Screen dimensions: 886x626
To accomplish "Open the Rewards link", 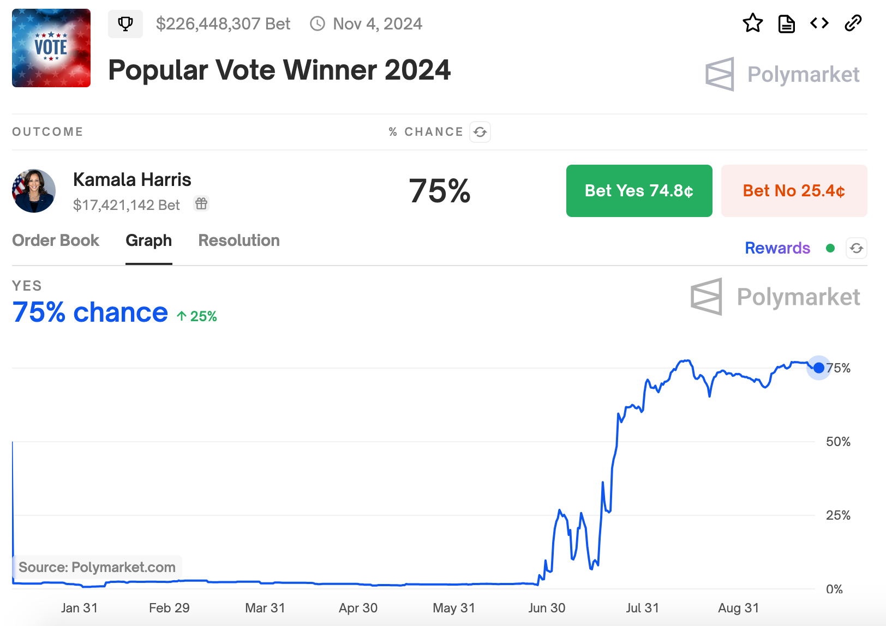I will tap(777, 248).
